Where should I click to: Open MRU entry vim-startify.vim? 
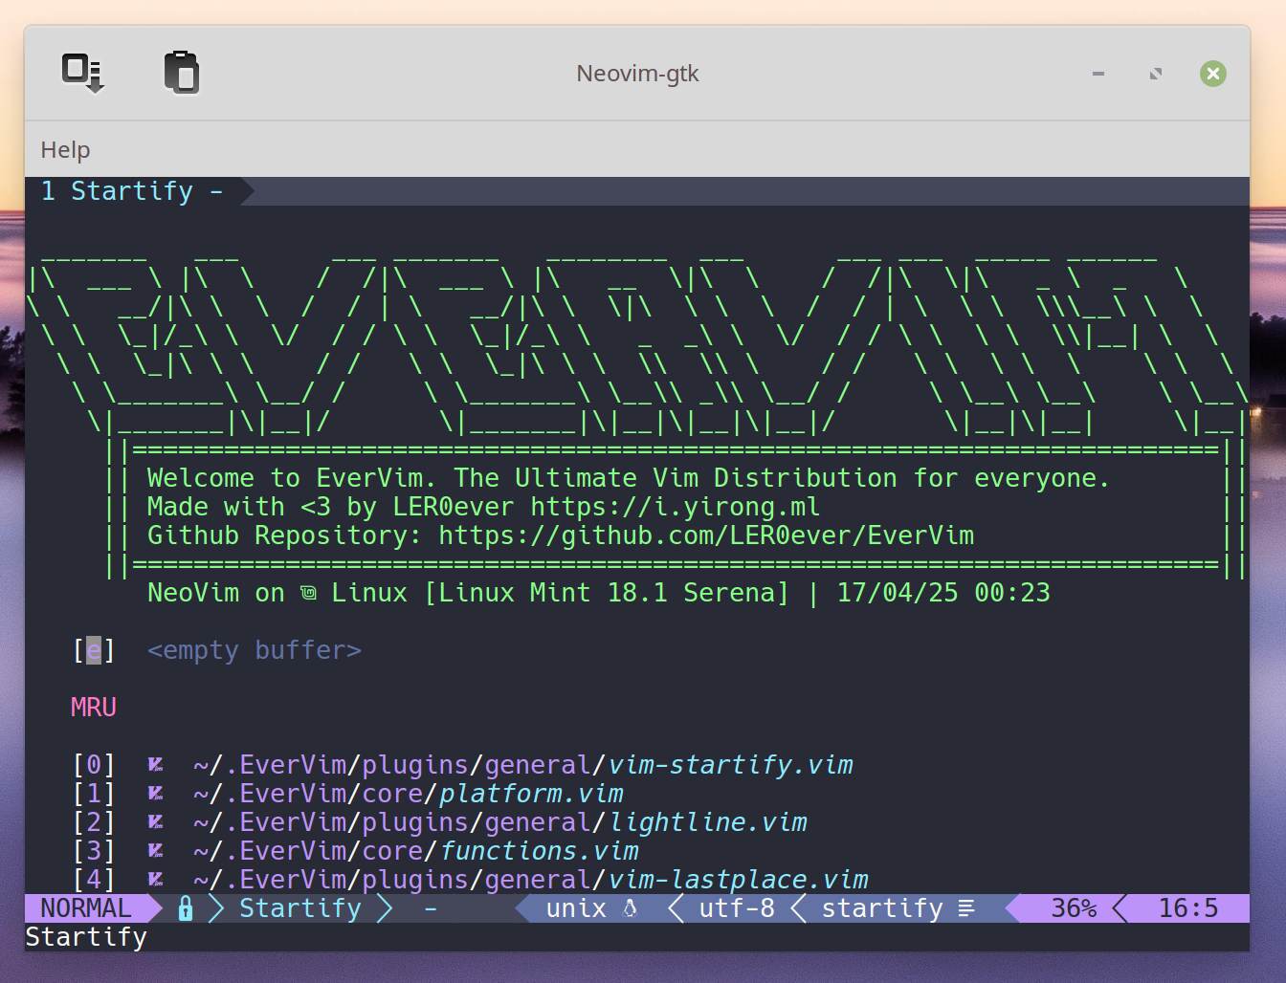pyautogui.click(x=523, y=765)
